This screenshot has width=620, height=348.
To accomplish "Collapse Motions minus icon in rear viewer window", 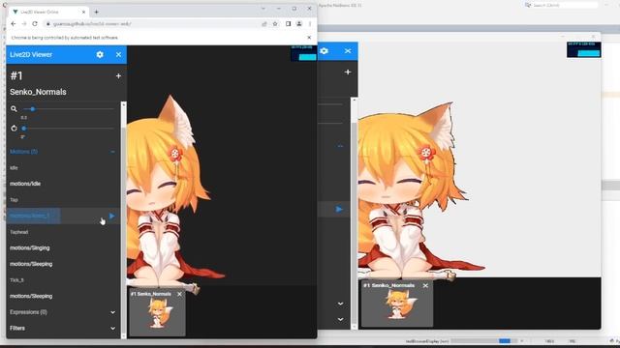I will pyautogui.click(x=340, y=146).
